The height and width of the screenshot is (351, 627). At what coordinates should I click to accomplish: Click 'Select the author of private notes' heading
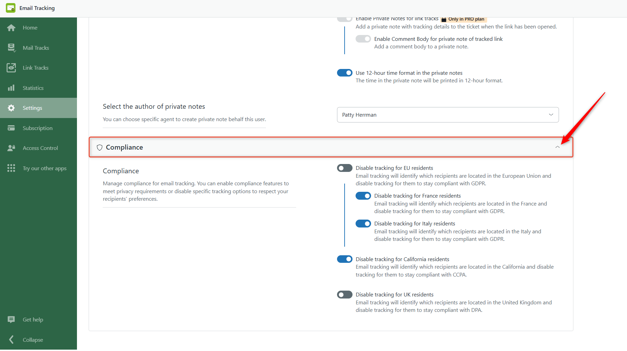click(x=154, y=107)
